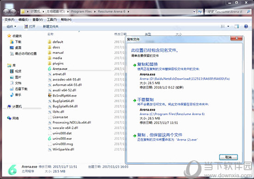254x179 pixels.
Task: Click the change view icon
Action: pyautogui.click(x=223, y=26)
